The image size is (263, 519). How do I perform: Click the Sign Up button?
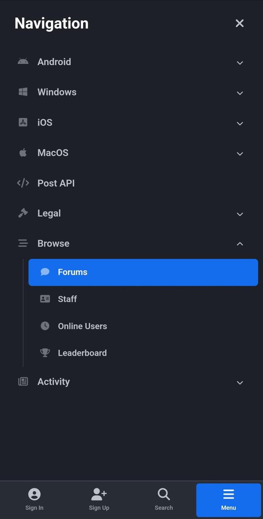click(99, 500)
